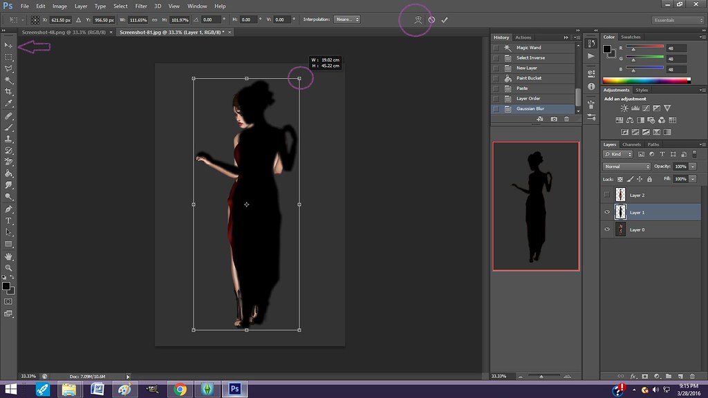Delete current state in History panel

(567, 120)
